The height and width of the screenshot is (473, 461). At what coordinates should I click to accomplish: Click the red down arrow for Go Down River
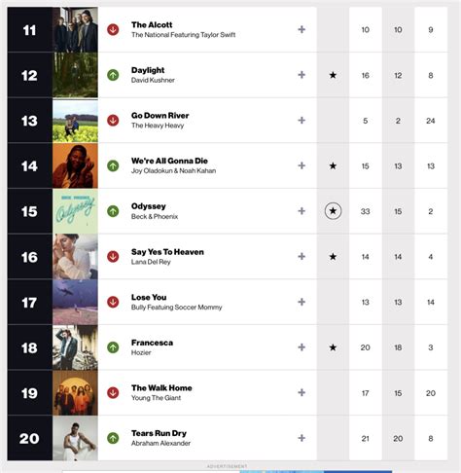click(x=113, y=121)
